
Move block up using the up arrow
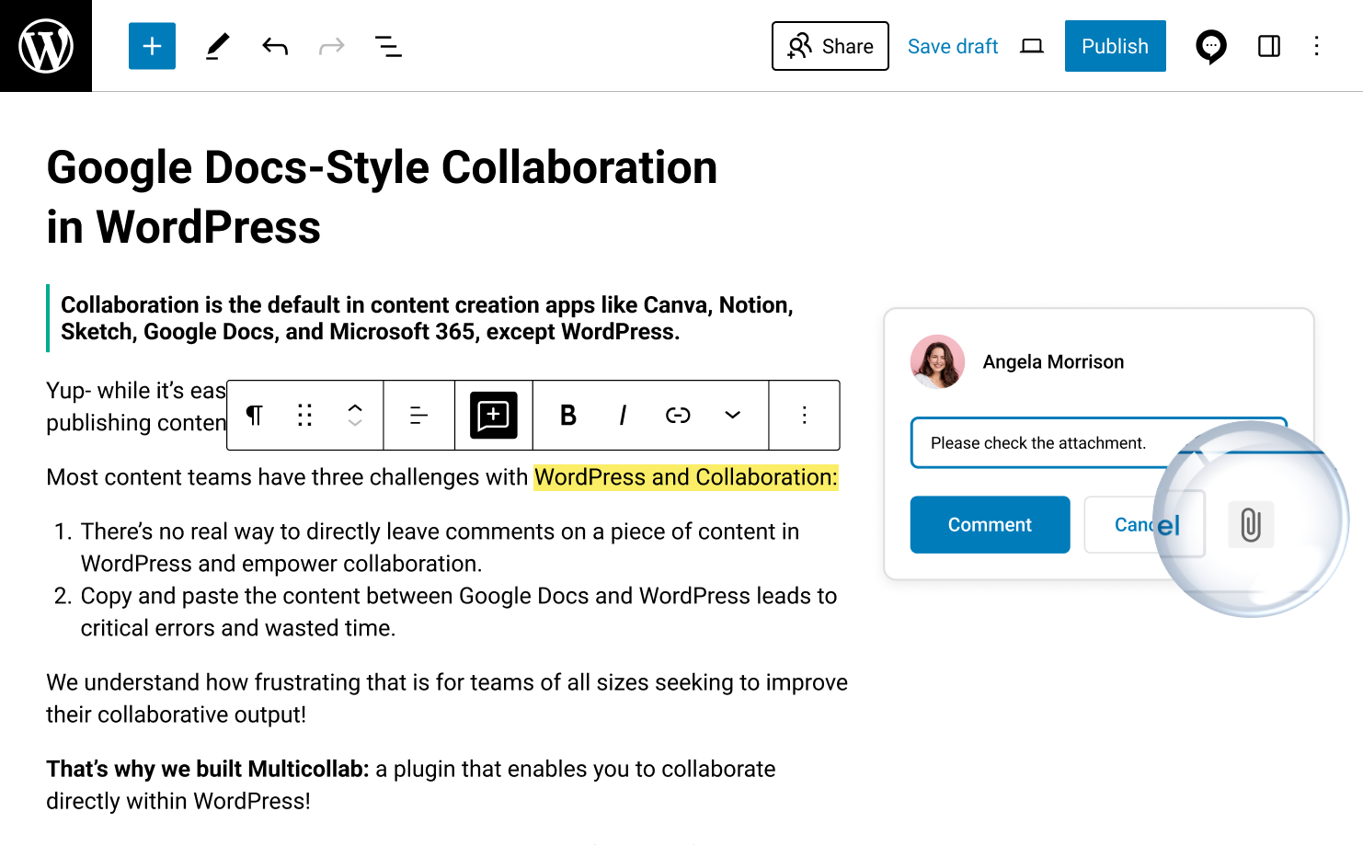point(355,407)
